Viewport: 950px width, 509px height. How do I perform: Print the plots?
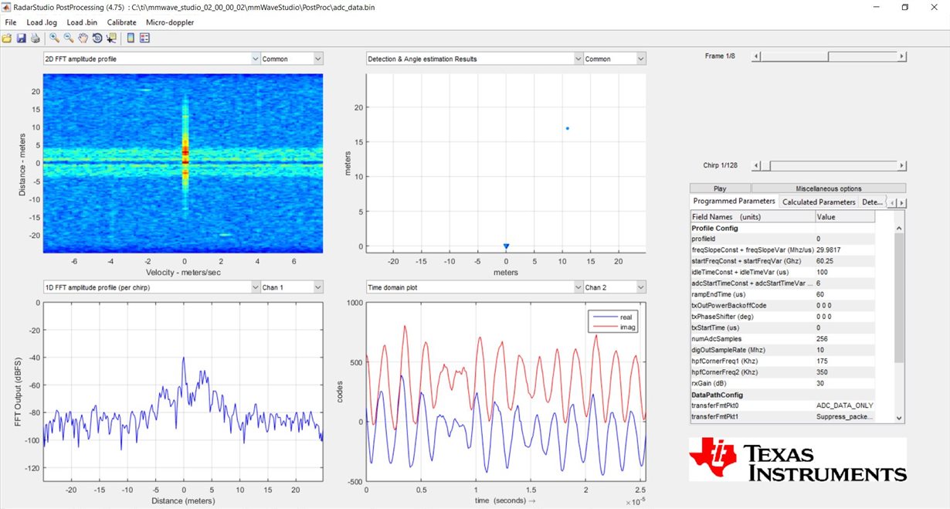(x=36, y=37)
